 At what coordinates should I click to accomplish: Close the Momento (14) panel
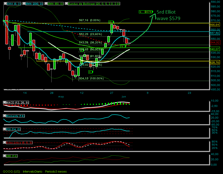(4, 116)
